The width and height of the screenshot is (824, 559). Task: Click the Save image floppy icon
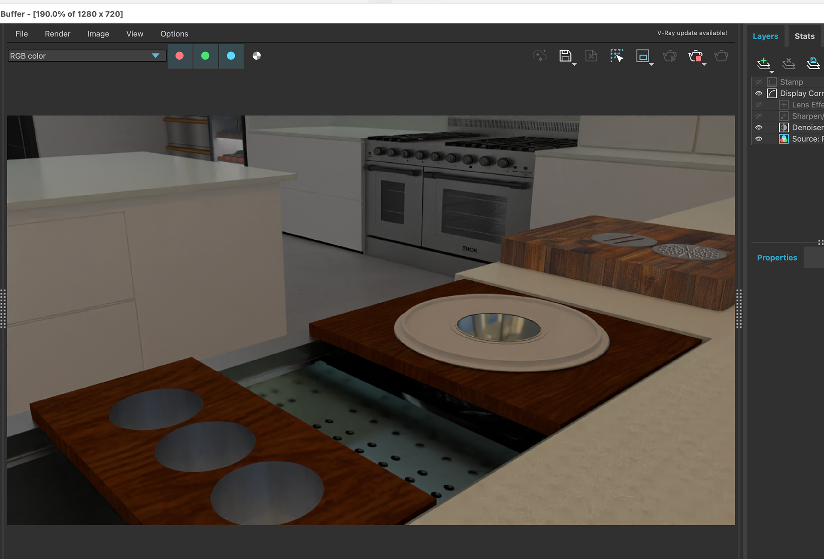pos(565,55)
